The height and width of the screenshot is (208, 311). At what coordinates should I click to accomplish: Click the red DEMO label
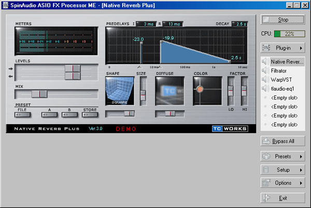point(126,129)
